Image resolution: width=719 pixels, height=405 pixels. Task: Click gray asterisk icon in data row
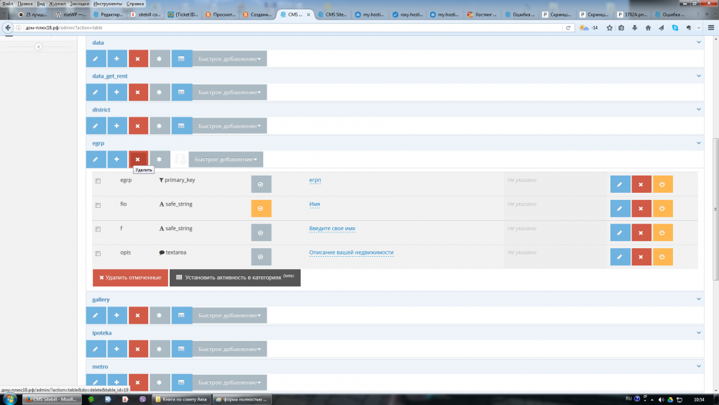pos(160,59)
